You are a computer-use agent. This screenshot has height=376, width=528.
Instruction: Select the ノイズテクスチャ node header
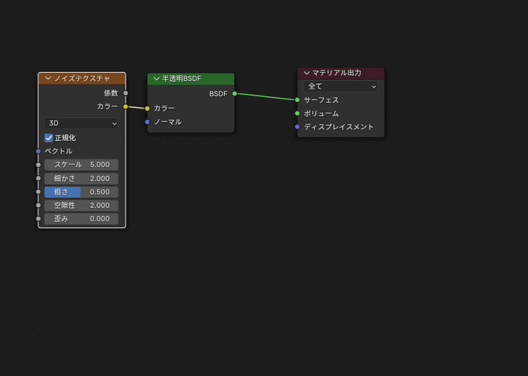[82, 78]
